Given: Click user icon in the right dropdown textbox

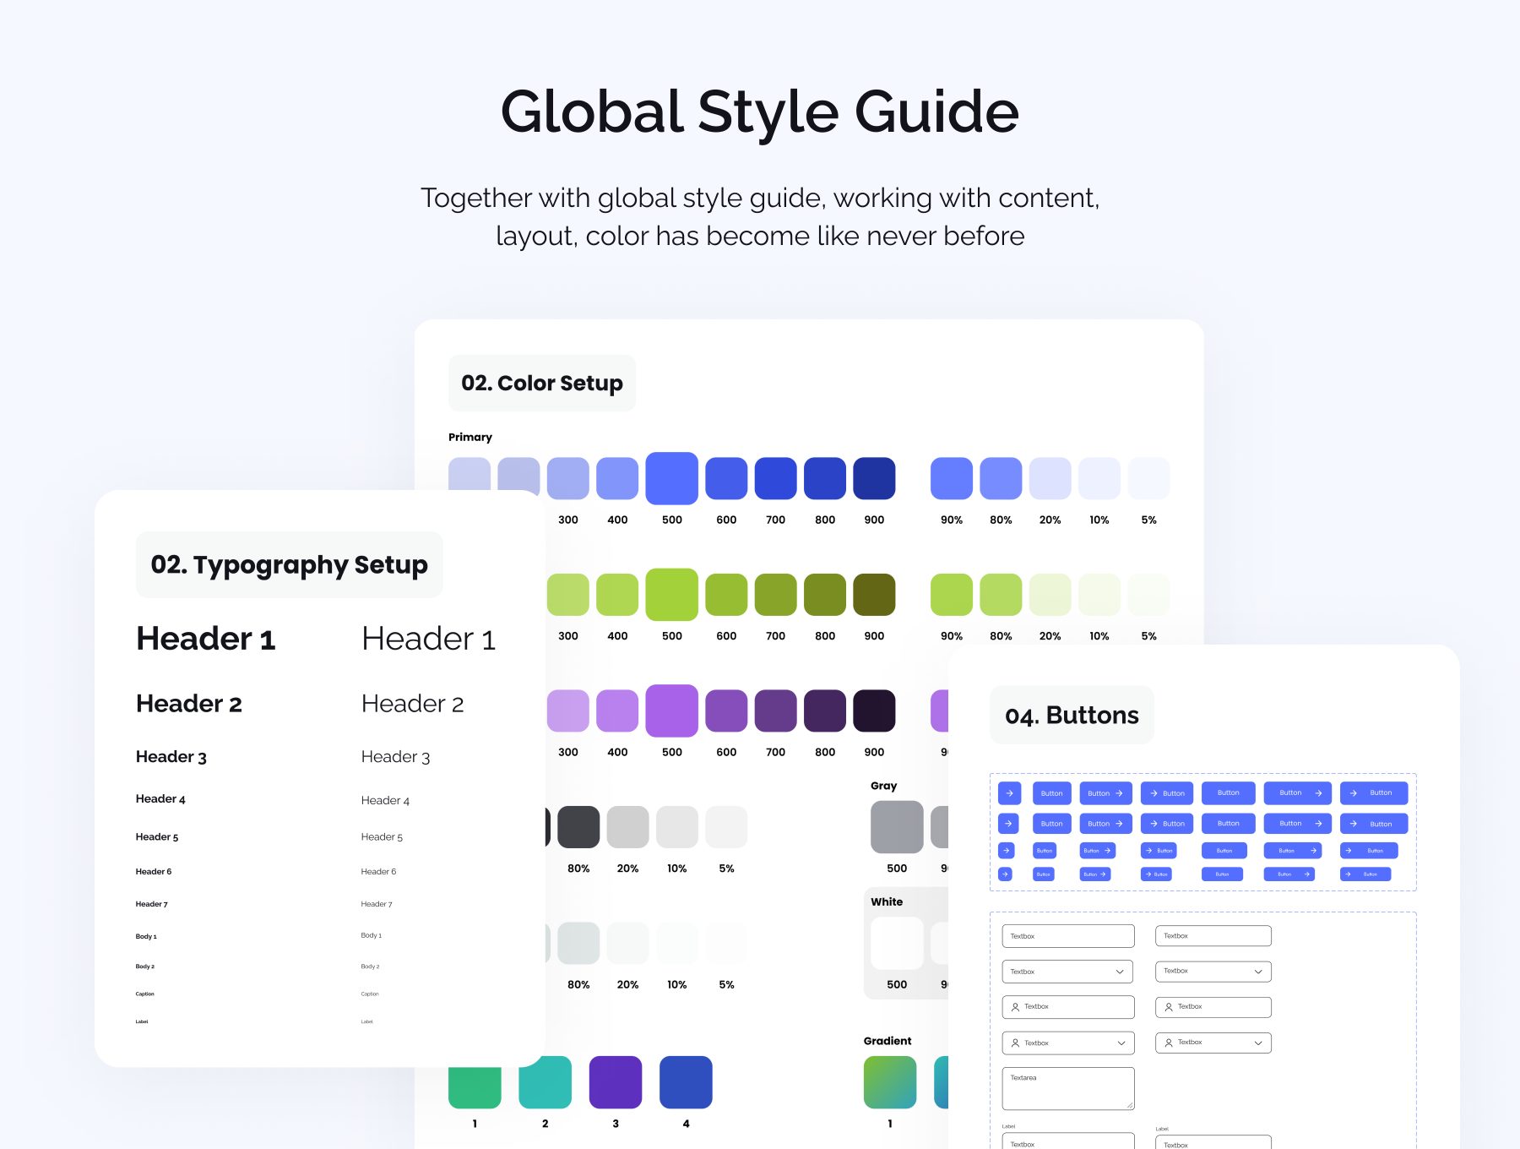Looking at the screenshot, I should click(1169, 1043).
